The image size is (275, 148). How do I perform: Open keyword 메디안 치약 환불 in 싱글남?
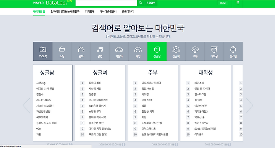click(x=45, y=88)
